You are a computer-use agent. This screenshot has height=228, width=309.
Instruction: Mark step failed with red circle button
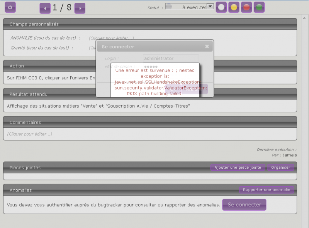coord(246,7)
